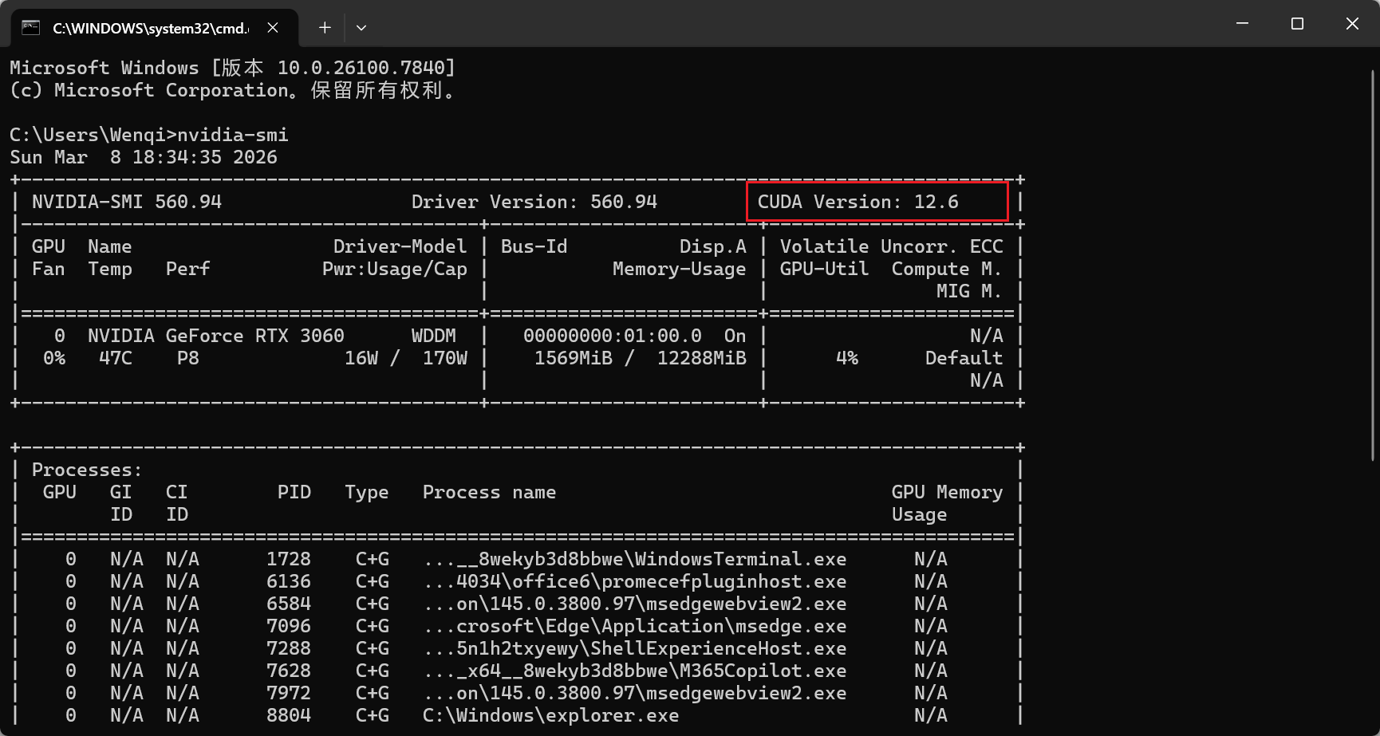Click the highlighted CUDA Version 12.6 text
This screenshot has height=736, width=1380.
point(858,202)
